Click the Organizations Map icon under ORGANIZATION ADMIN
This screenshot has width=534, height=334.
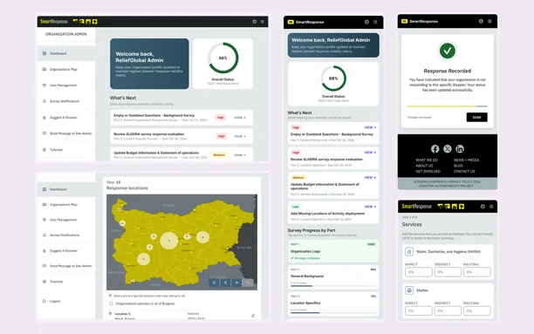44,70
